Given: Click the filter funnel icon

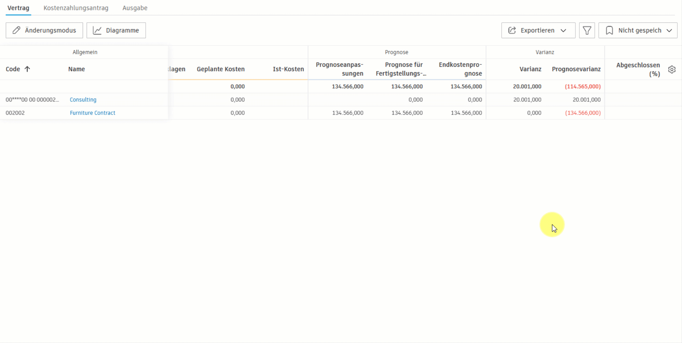Looking at the screenshot, I should coord(587,30).
